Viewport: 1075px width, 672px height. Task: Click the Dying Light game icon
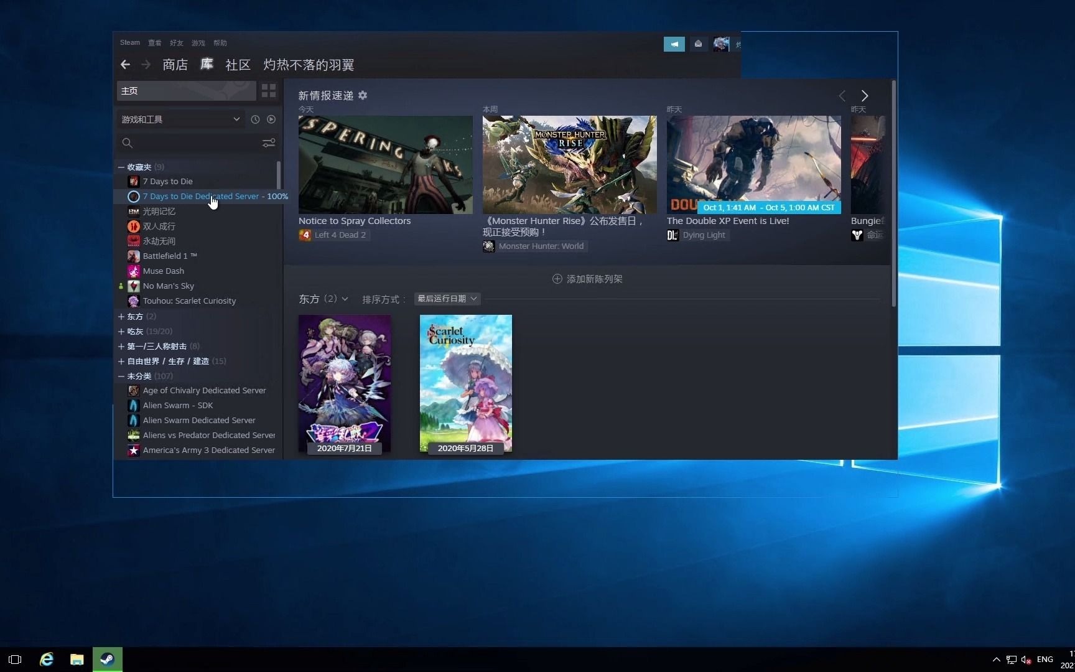(x=672, y=235)
